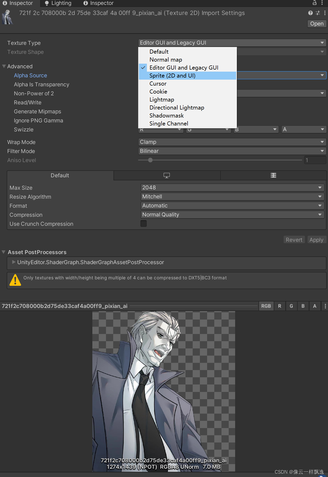Collapse the Asset PostProcessors section

(4, 252)
